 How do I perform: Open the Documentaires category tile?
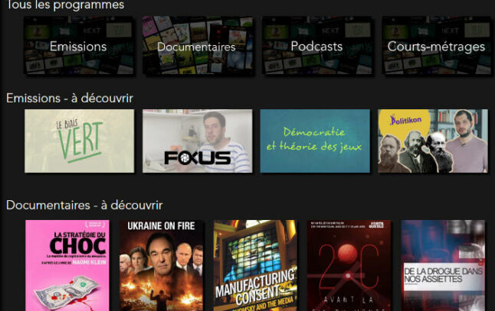(197, 46)
